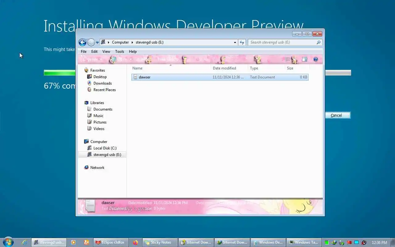
Task: Click the 0 KB size cell
Action: (x=303, y=77)
